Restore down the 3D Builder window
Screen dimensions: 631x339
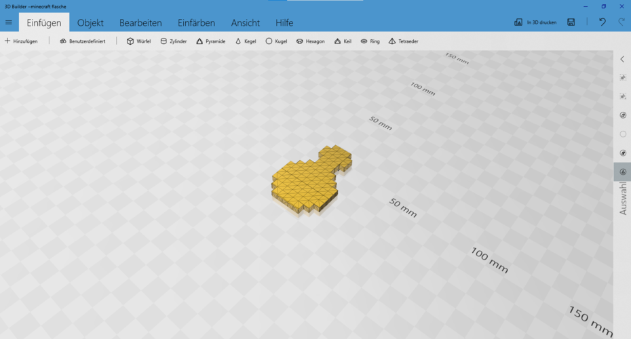[x=604, y=6]
